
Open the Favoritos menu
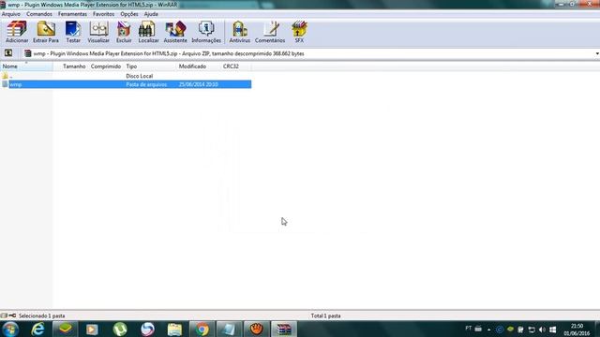(103, 14)
